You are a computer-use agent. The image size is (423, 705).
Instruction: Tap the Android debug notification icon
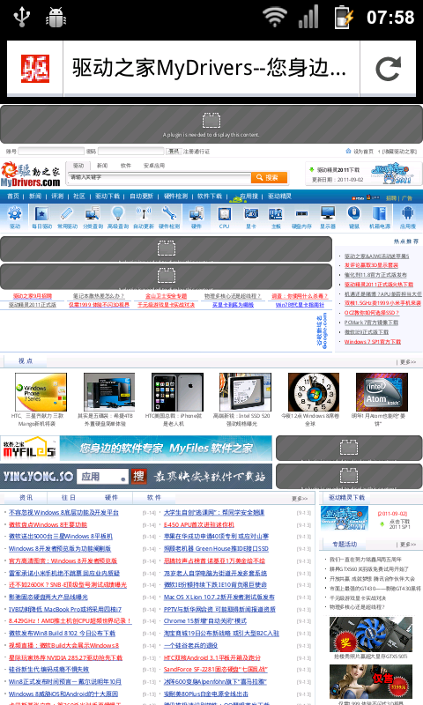click(x=56, y=17)
